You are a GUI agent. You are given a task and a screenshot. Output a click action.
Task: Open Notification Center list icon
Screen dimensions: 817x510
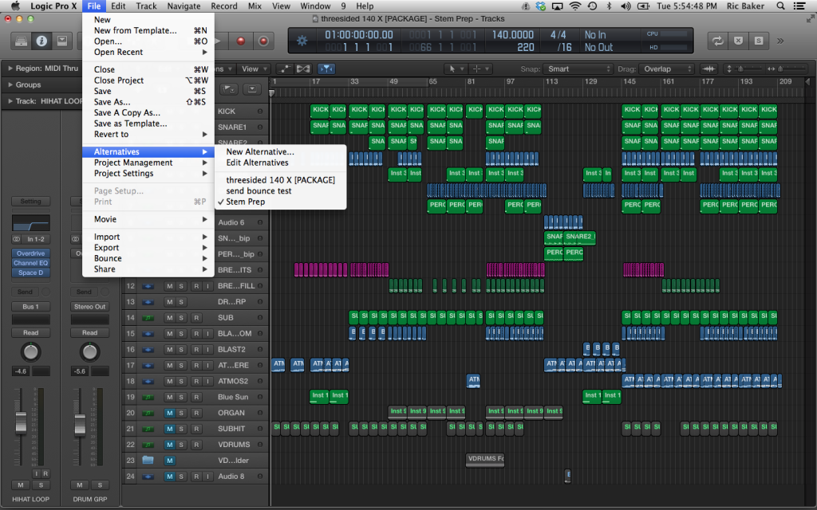pyautogui.click(x=799, y=6)
